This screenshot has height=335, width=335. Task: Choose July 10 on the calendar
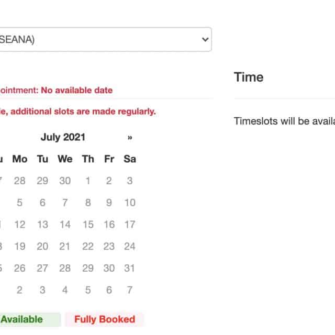point(130,203)
